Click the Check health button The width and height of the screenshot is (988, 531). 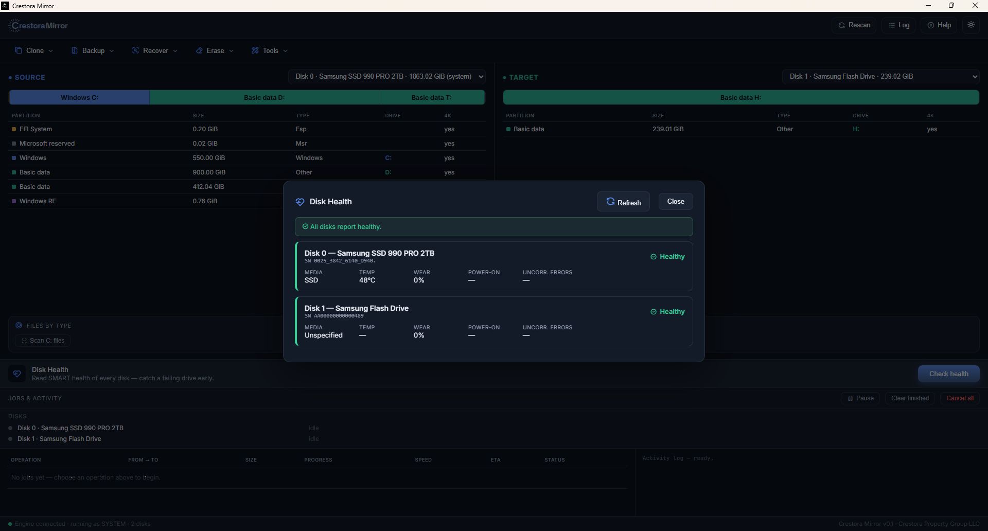point(948,374)
